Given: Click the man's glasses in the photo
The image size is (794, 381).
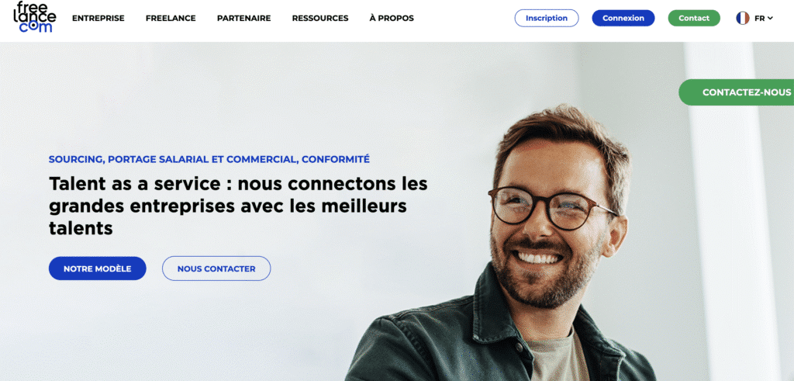Looking at the screenshot, I should (x=552, y=208).
